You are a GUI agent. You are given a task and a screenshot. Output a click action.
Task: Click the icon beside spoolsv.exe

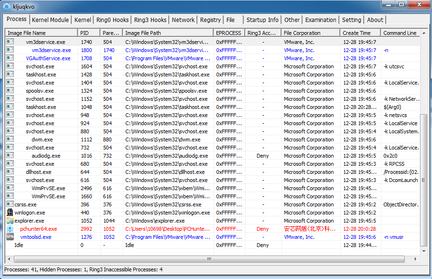[x=10, y=90]
